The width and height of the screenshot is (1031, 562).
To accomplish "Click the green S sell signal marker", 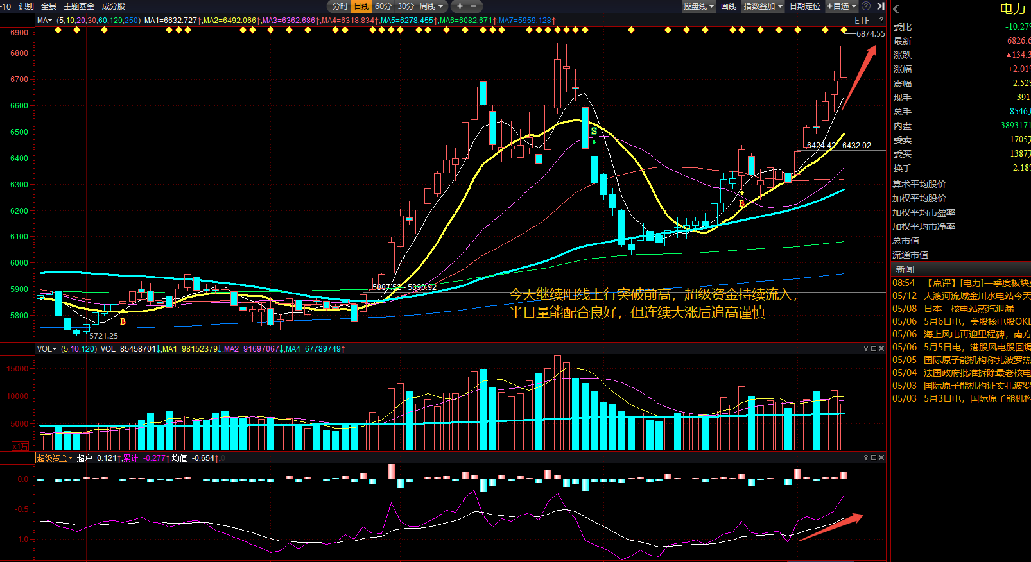I will click(594, 132).
